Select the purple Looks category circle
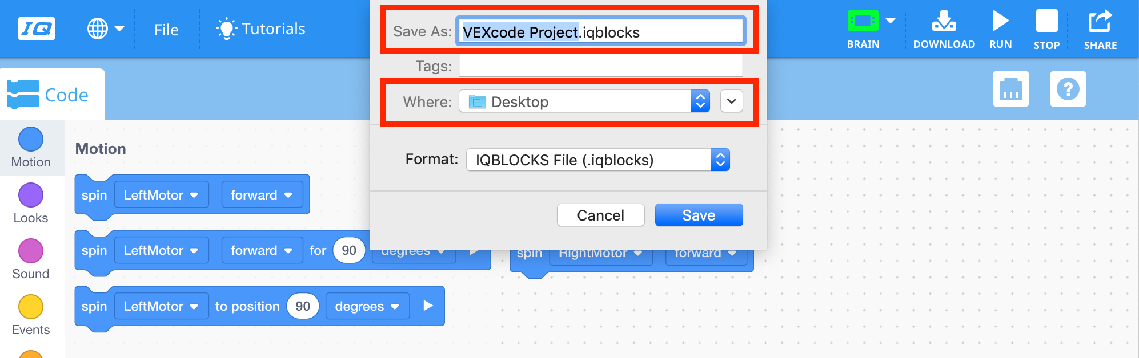1139x358 pixels. click(x=31, y=195)
